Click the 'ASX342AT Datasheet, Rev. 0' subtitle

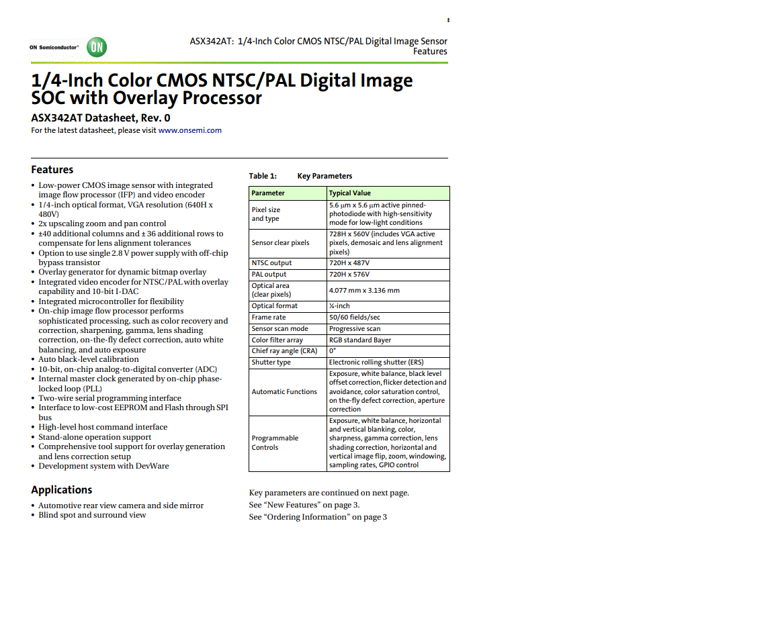pyautogui.click(x=101, y=118)
